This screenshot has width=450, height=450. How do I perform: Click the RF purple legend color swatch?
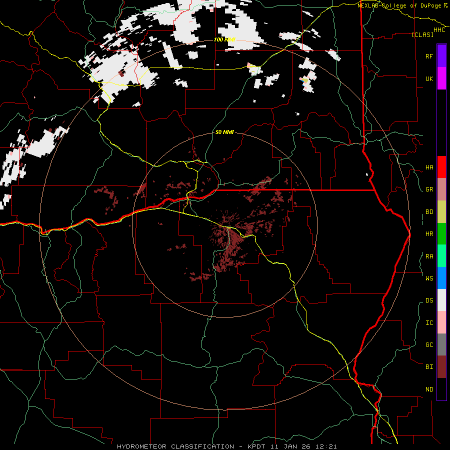(441, 56)
